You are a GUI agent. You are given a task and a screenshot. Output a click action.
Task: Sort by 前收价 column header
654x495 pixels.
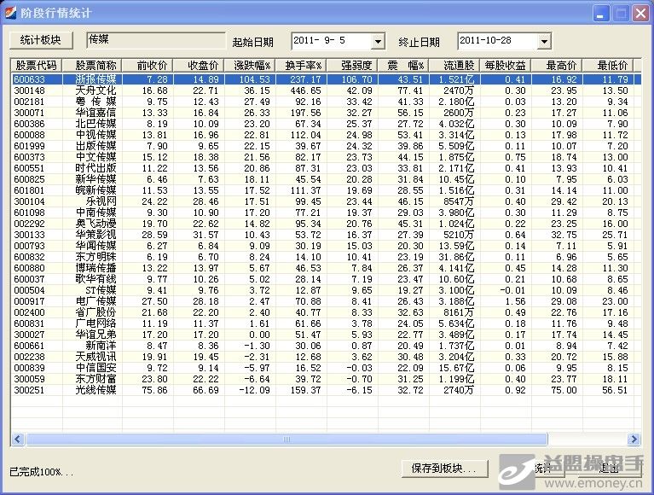pos(148,66)
